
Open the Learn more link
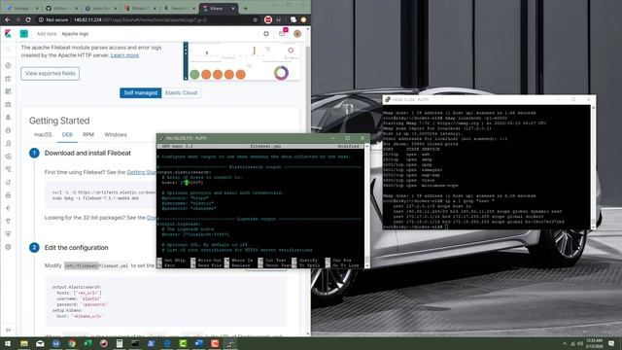tap(124, 55)
